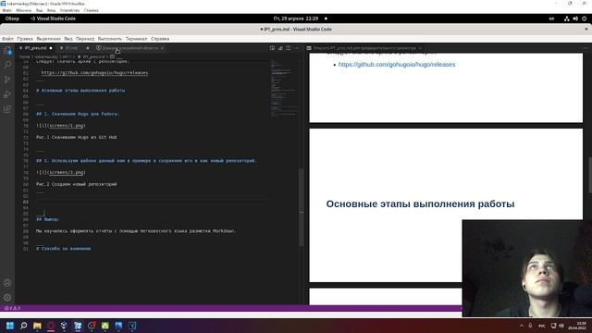Open the Accounts menu in the activity bar
Screen dimensions: 592x333
(7, 283)
